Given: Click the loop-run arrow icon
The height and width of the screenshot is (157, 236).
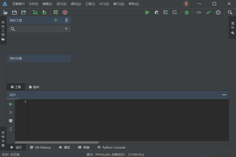Looking at the screenshot, I should pos(165,12).
